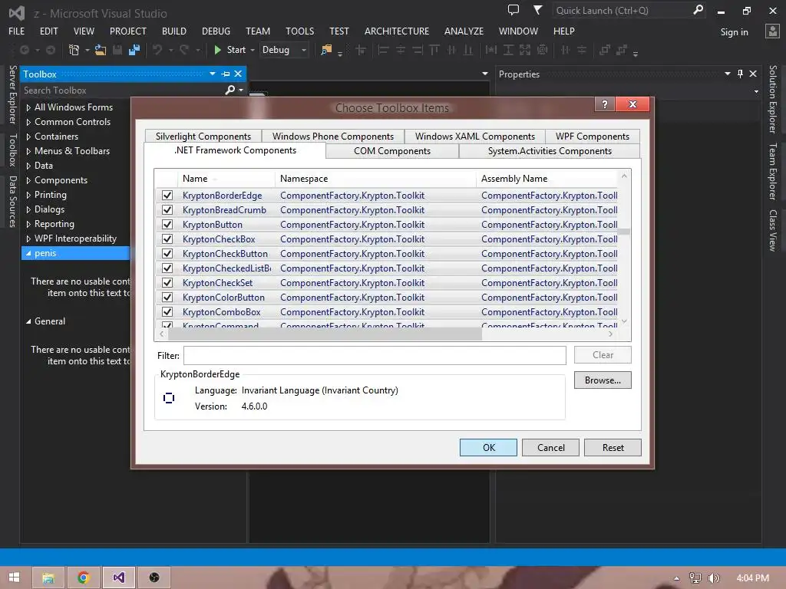The height and width of the screenshot is (589, 786).
Task: Sort the list by the Namespace column header
Action: pos(375,178)
